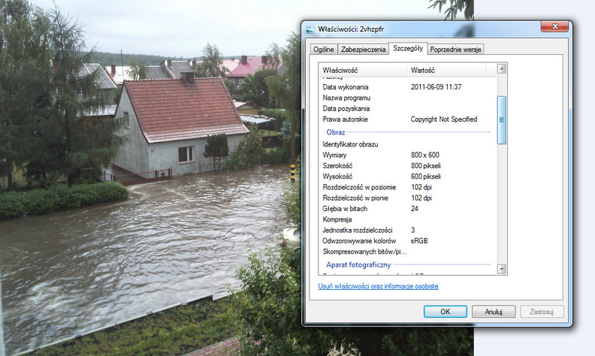
Task: Click the bit depth value 24
Action: [x=414, y=209]
